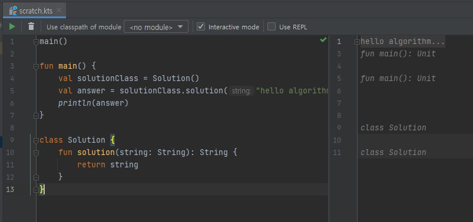The width and height of the screenshot is (473, 222).
Task: Select the scratch.kts editor tab
Action: [34, 11]
